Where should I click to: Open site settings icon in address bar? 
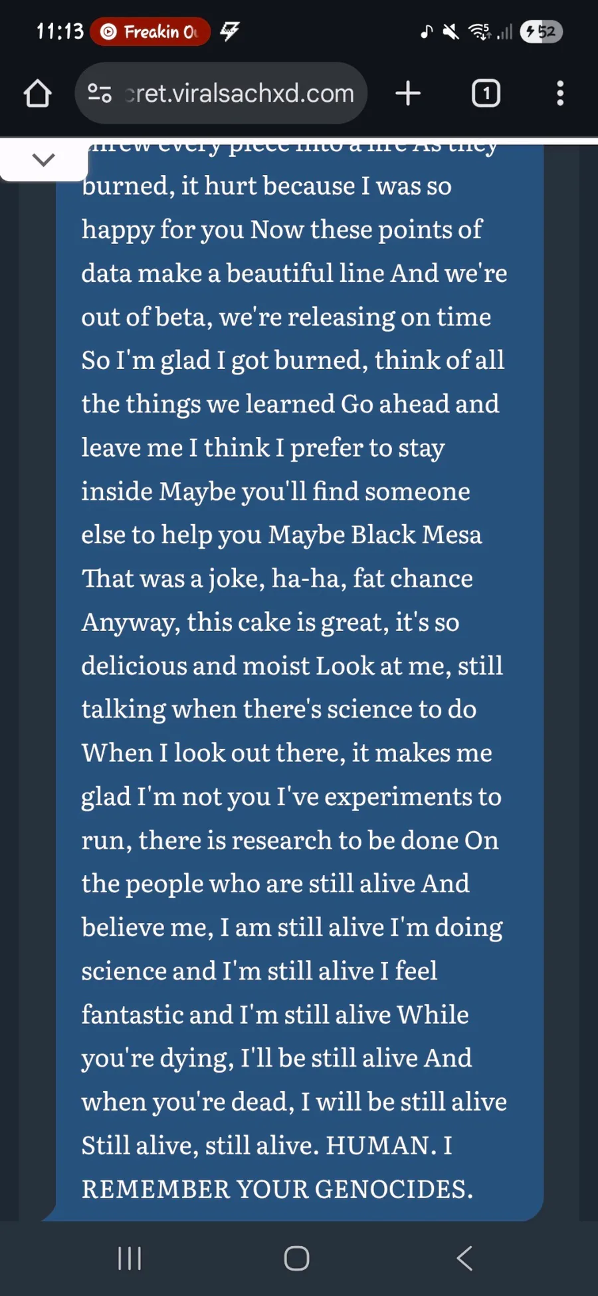[x=100, y=93]
